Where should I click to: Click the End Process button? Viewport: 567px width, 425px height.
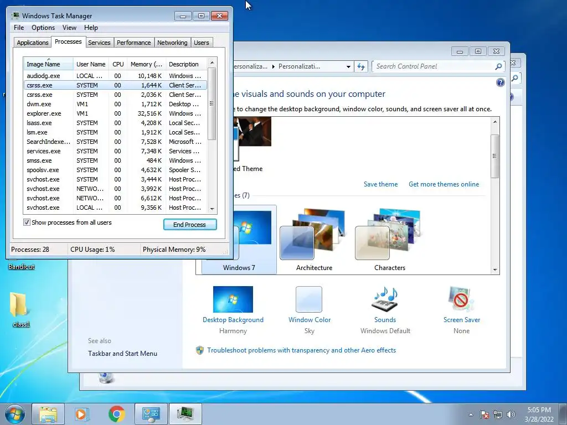pos(190,225)
